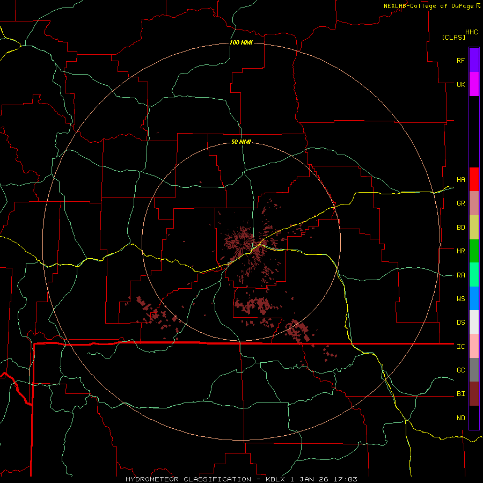Click the IC legend label
The height and width of the screenshot is (483, 483).
pyautogui.click(x=460, y=347)
